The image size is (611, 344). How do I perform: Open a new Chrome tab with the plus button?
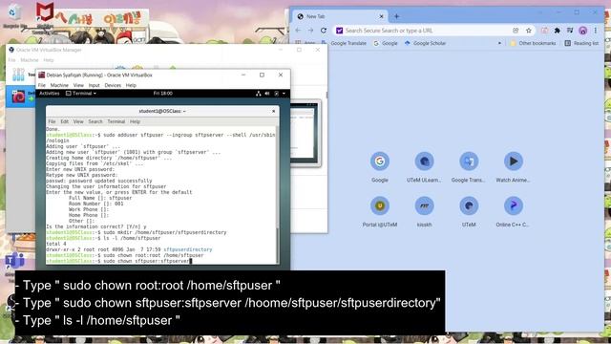(397, 16)
